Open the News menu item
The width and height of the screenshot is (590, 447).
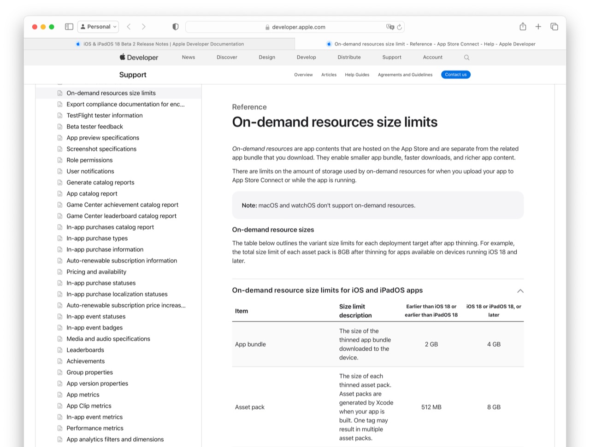pyautogui.click(x=189, y=57)
